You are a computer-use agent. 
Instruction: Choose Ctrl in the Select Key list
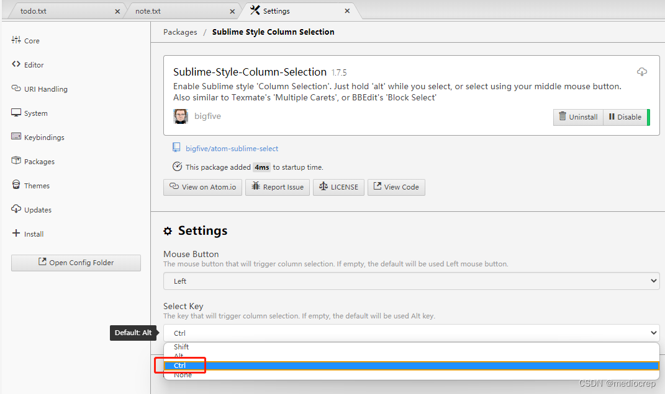[x=412, y=366]
